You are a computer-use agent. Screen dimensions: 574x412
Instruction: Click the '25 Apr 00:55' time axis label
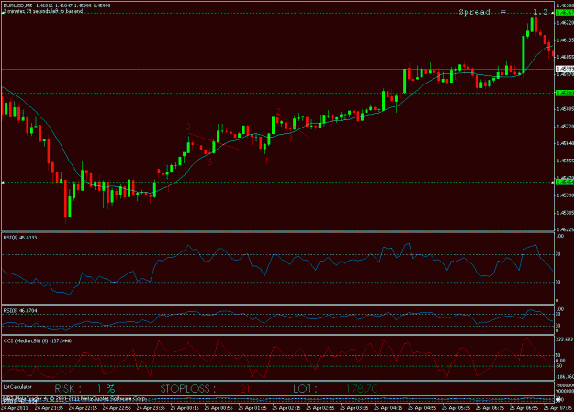(x=219, y=408)
